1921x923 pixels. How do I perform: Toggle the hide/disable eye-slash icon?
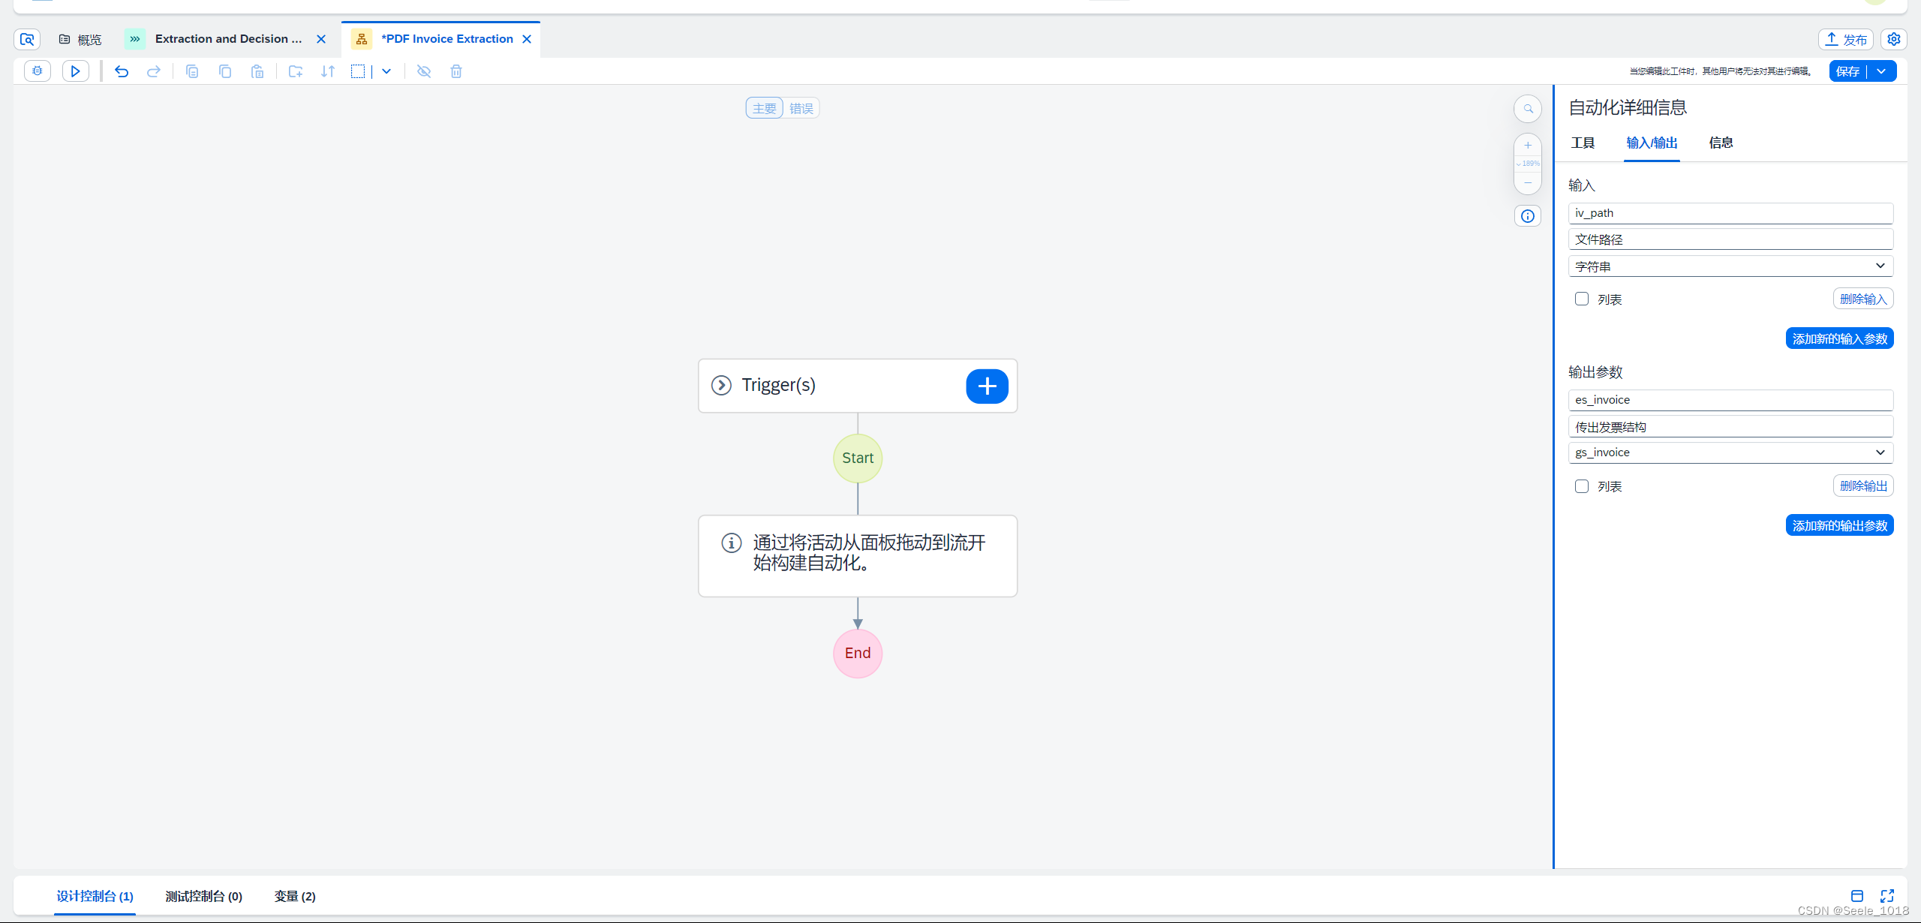click(x=424, y=71)
